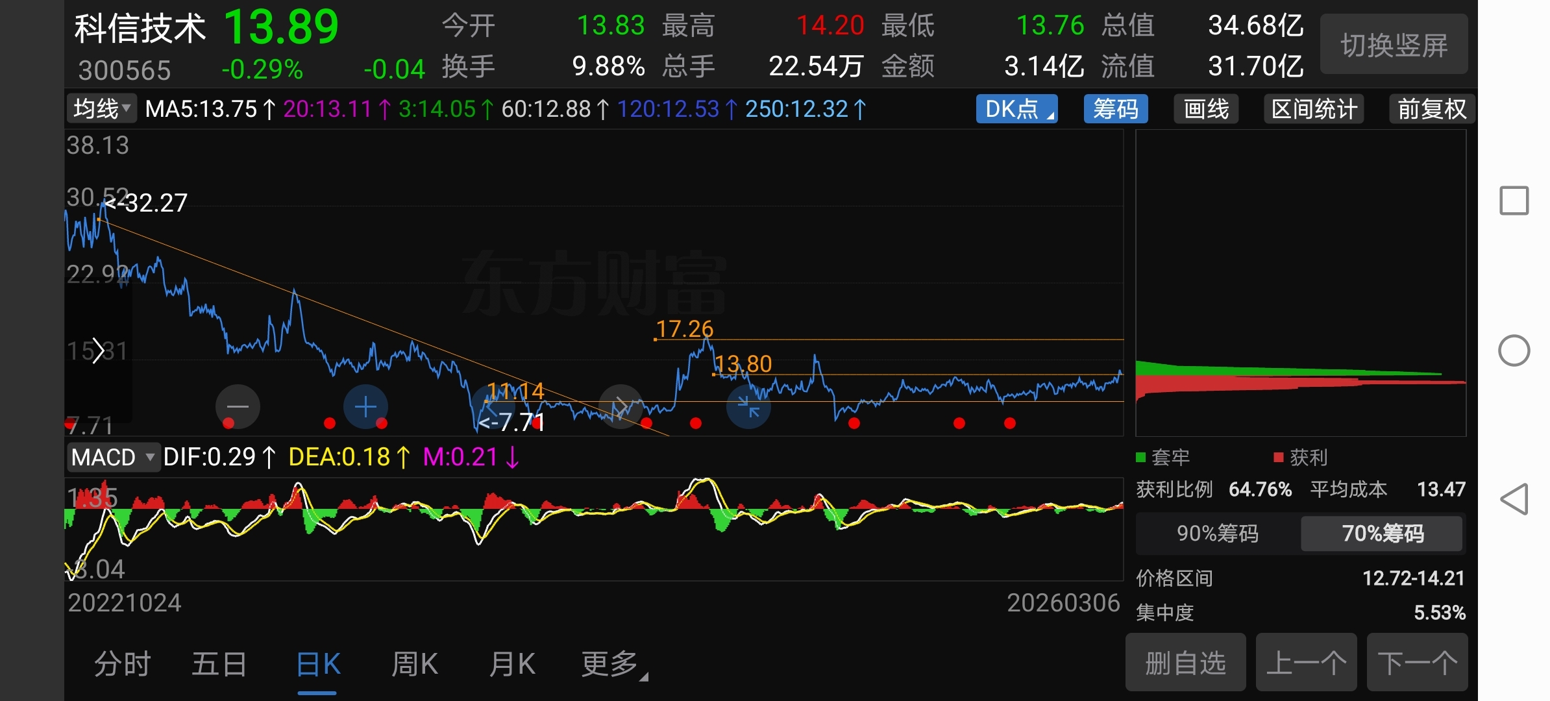Tap the scroll chart right arrow icon

coord(621,407)
